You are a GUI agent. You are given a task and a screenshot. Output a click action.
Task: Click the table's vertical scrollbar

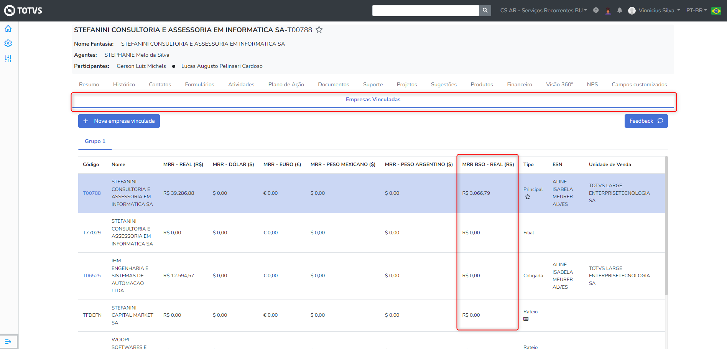tap(666, 226)
